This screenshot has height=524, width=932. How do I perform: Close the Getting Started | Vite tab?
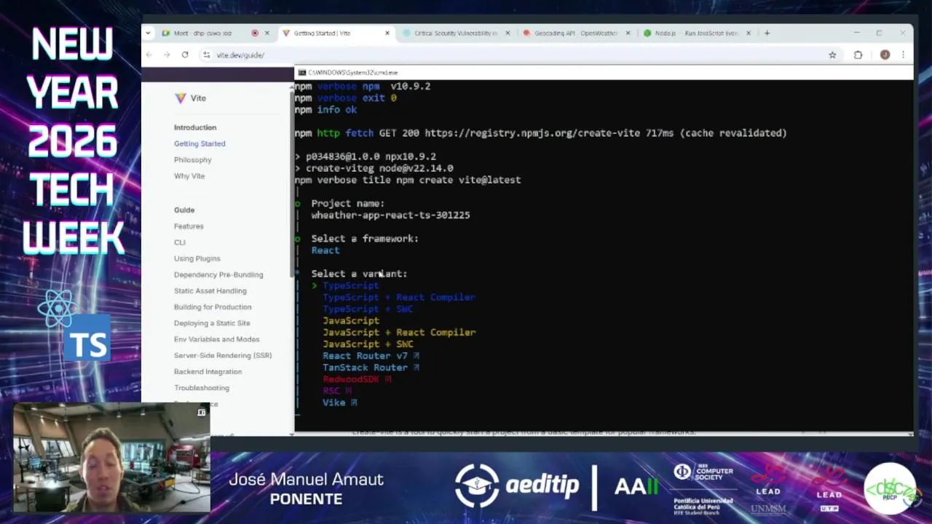[387, 33]
